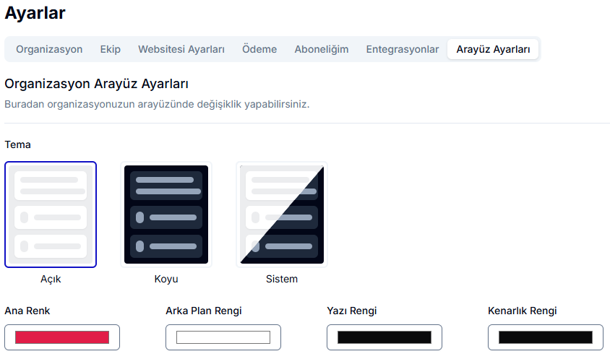Select the light theme preview card
The width and height of the screenshot is (610, 359).
click(51, 215)
